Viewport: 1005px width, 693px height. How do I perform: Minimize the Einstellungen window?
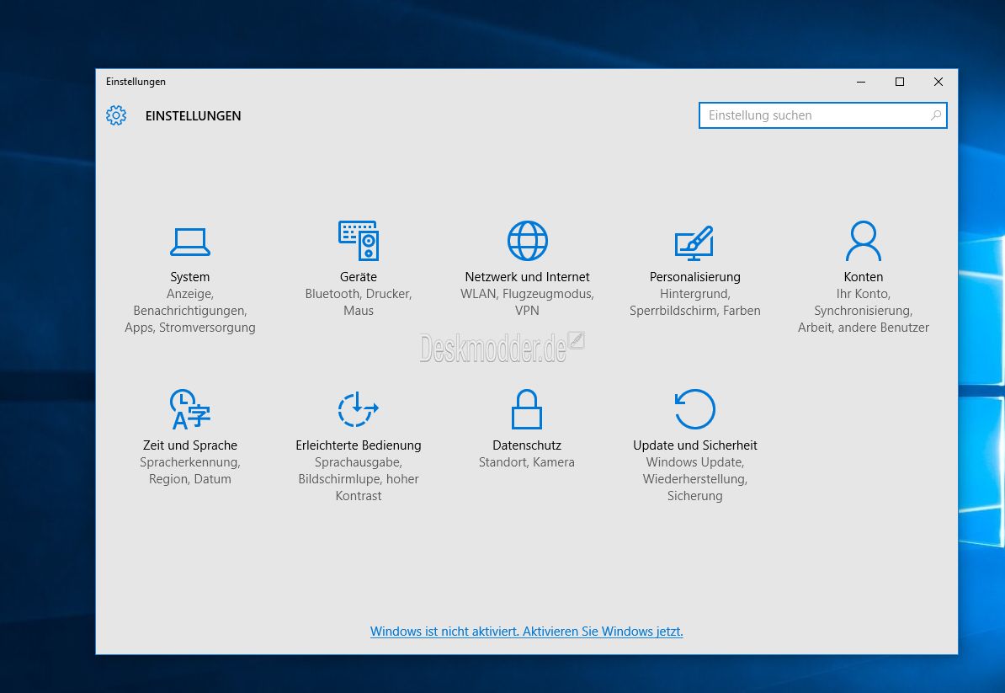(861, 82)
